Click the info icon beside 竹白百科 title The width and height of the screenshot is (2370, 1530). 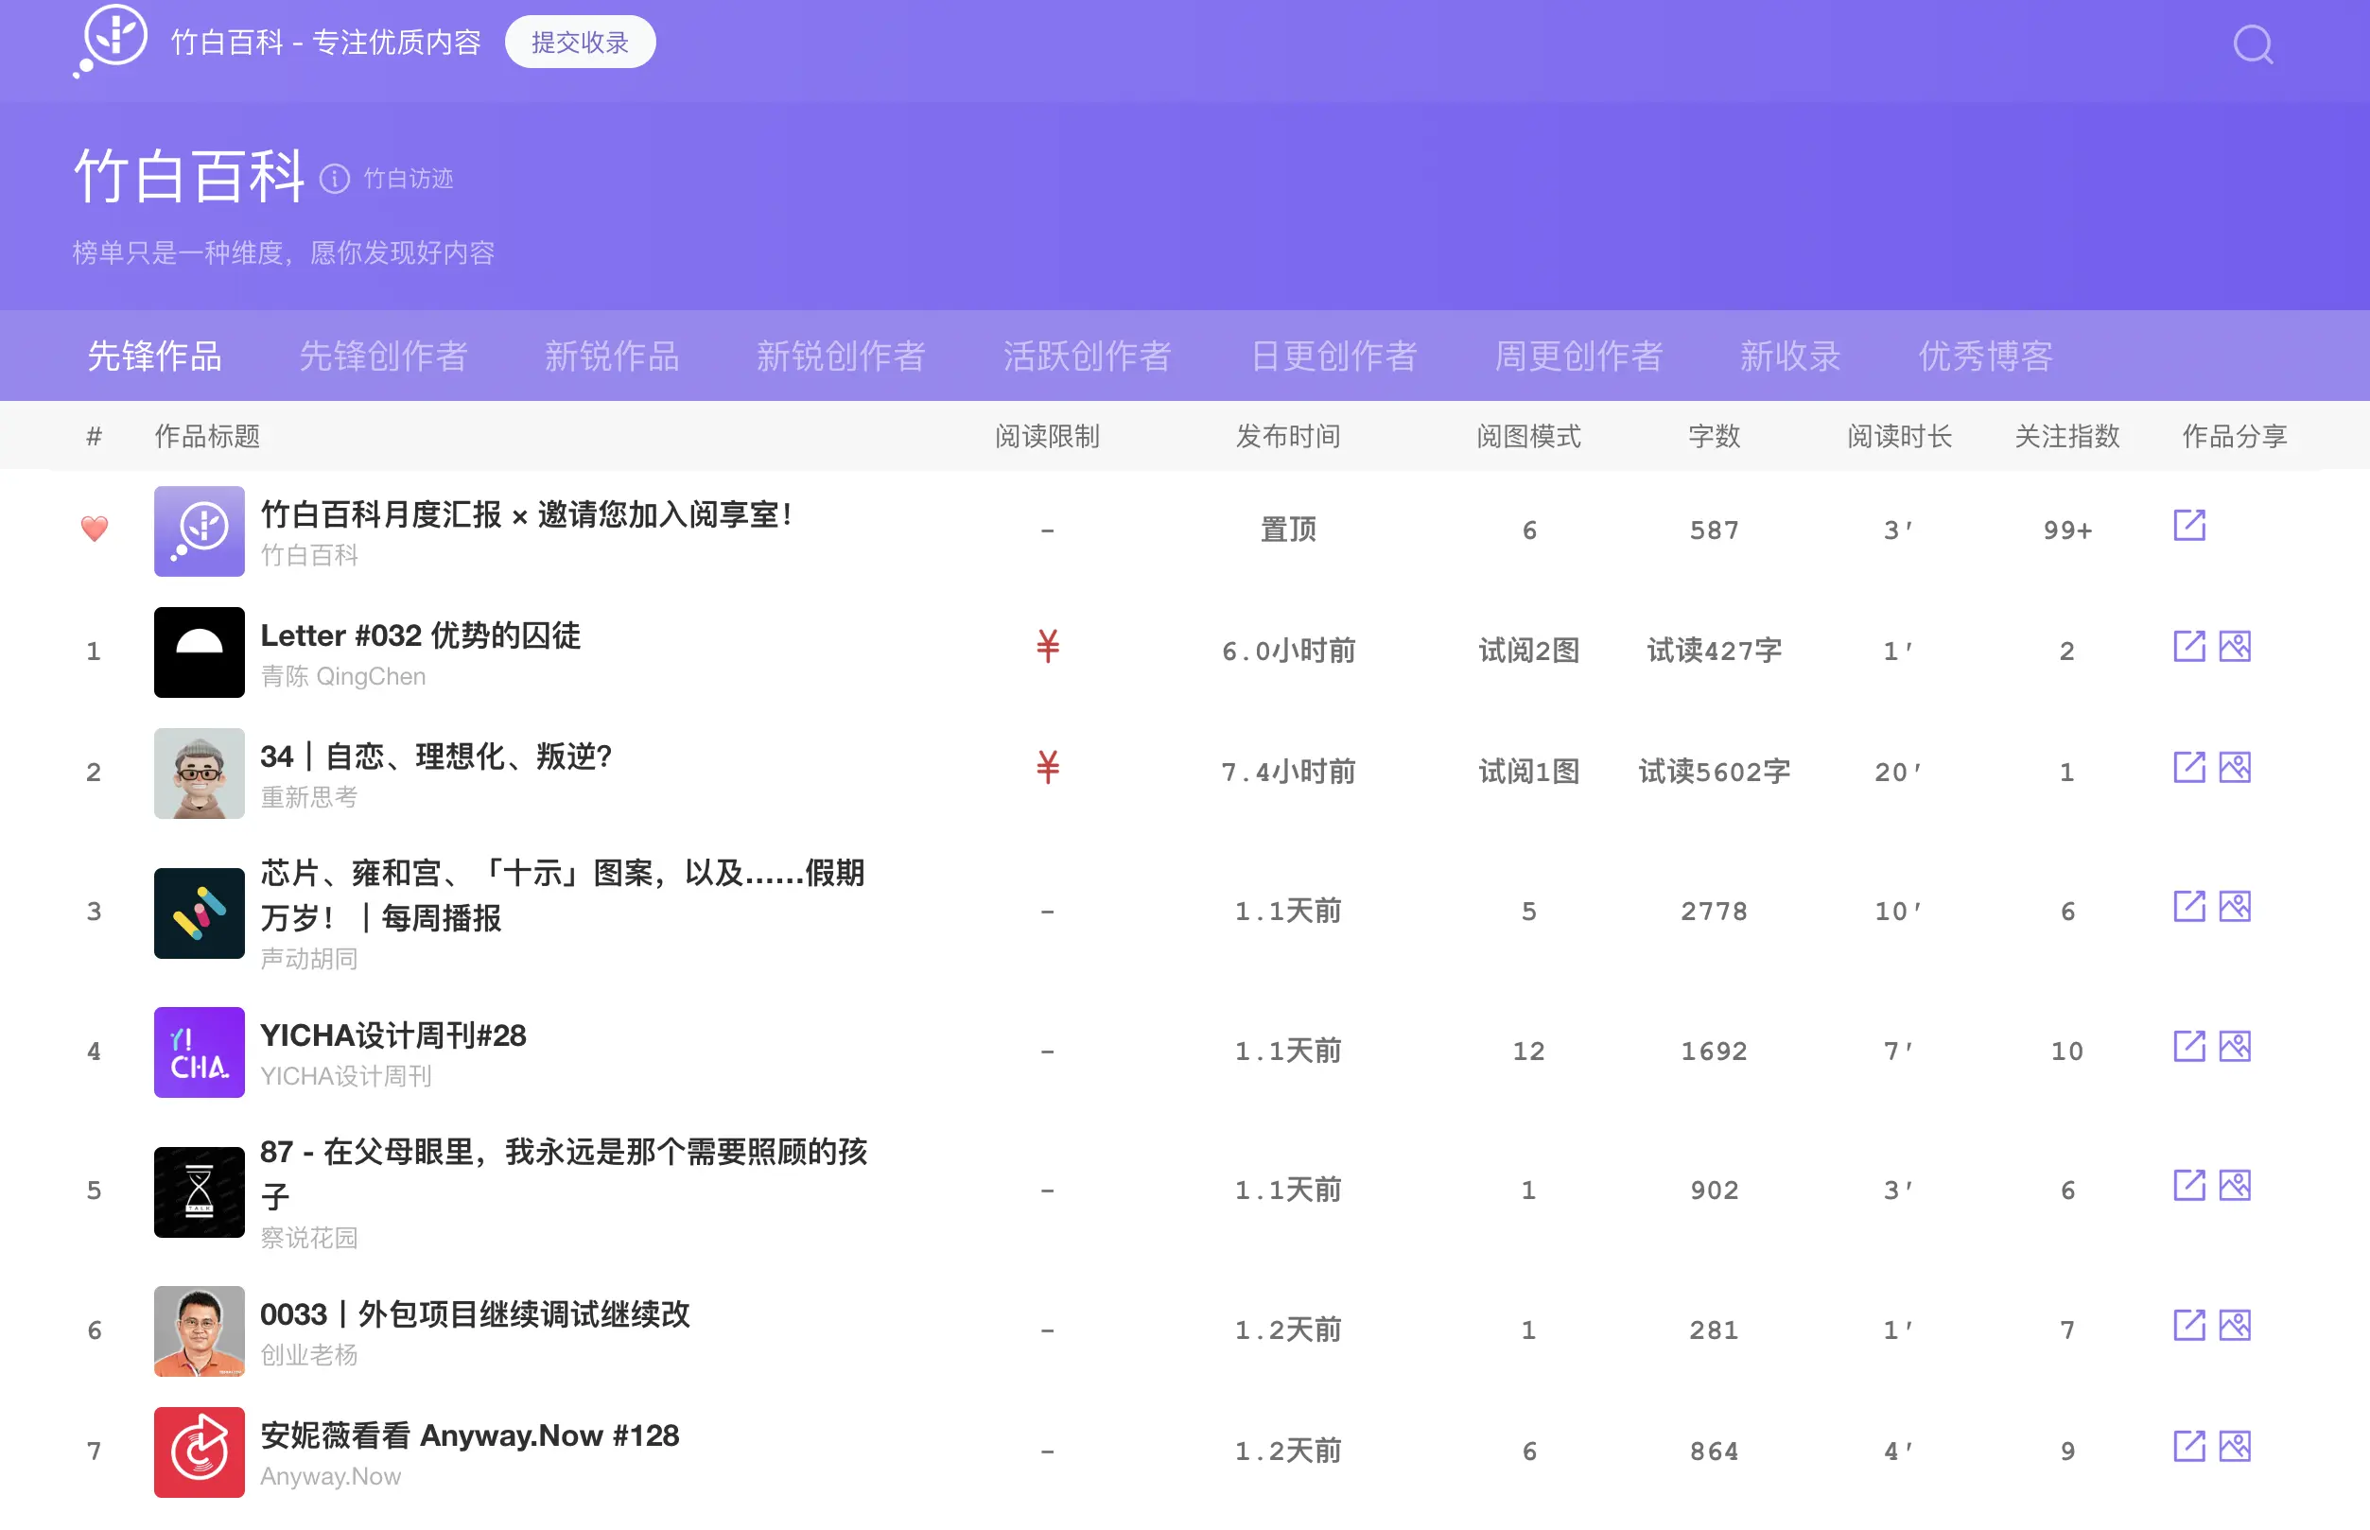[335, 179]
